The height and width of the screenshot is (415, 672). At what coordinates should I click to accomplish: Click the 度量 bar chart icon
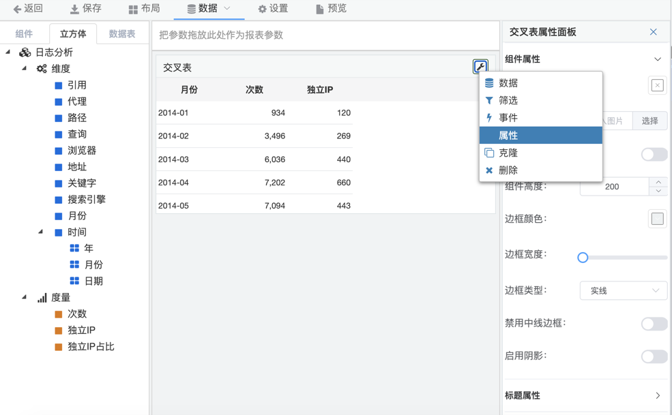(x=42, y=298)
